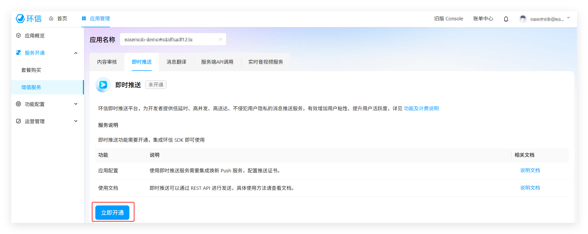
Task: Expand the 功能配置 sidebar section
Action: tap(76, 104)
